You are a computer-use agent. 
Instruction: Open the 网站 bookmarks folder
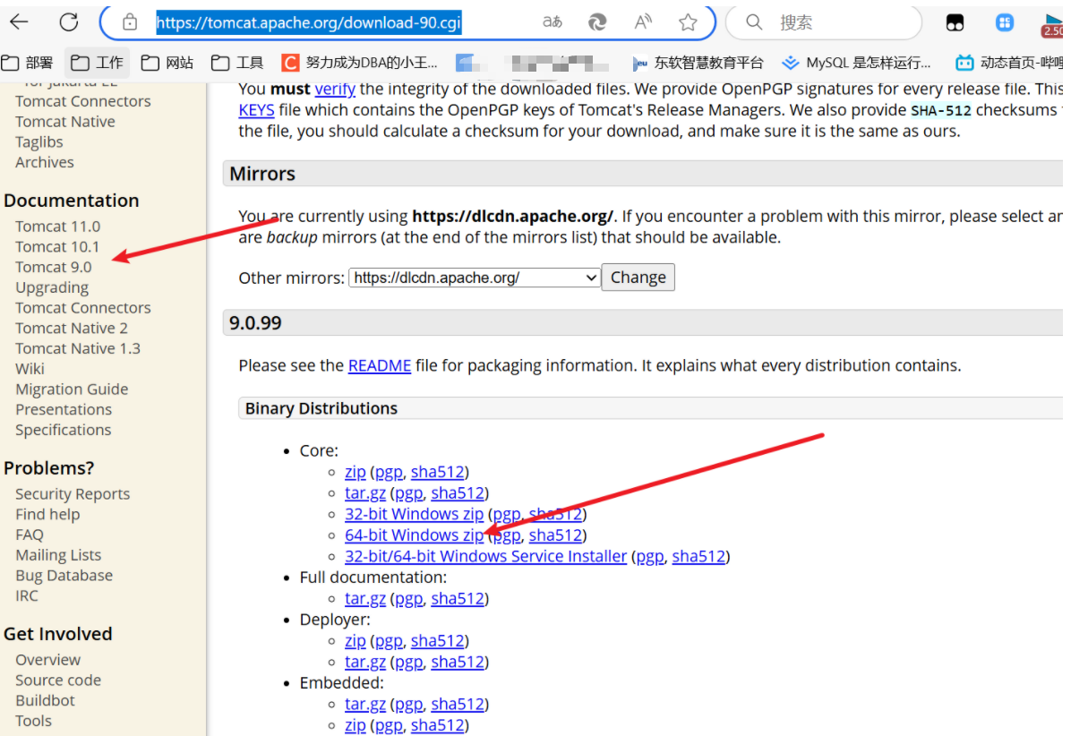(x=167, y=63)
